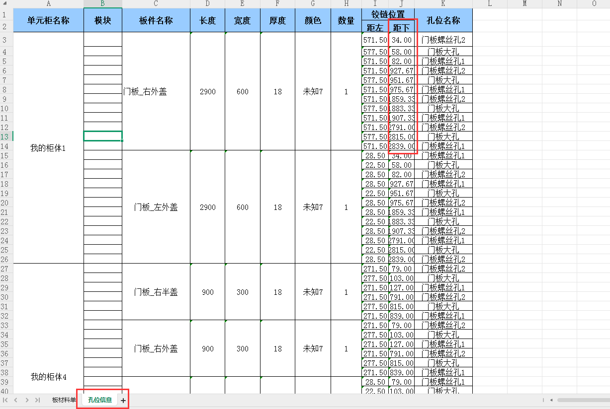
Task: Click the 厚度 header cell
Action: click(277, 20)
